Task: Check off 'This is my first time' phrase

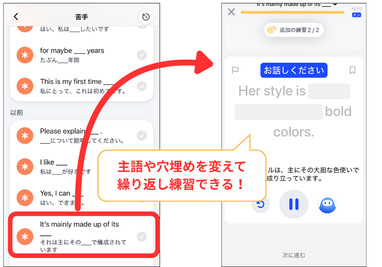Action: (142, 86)
